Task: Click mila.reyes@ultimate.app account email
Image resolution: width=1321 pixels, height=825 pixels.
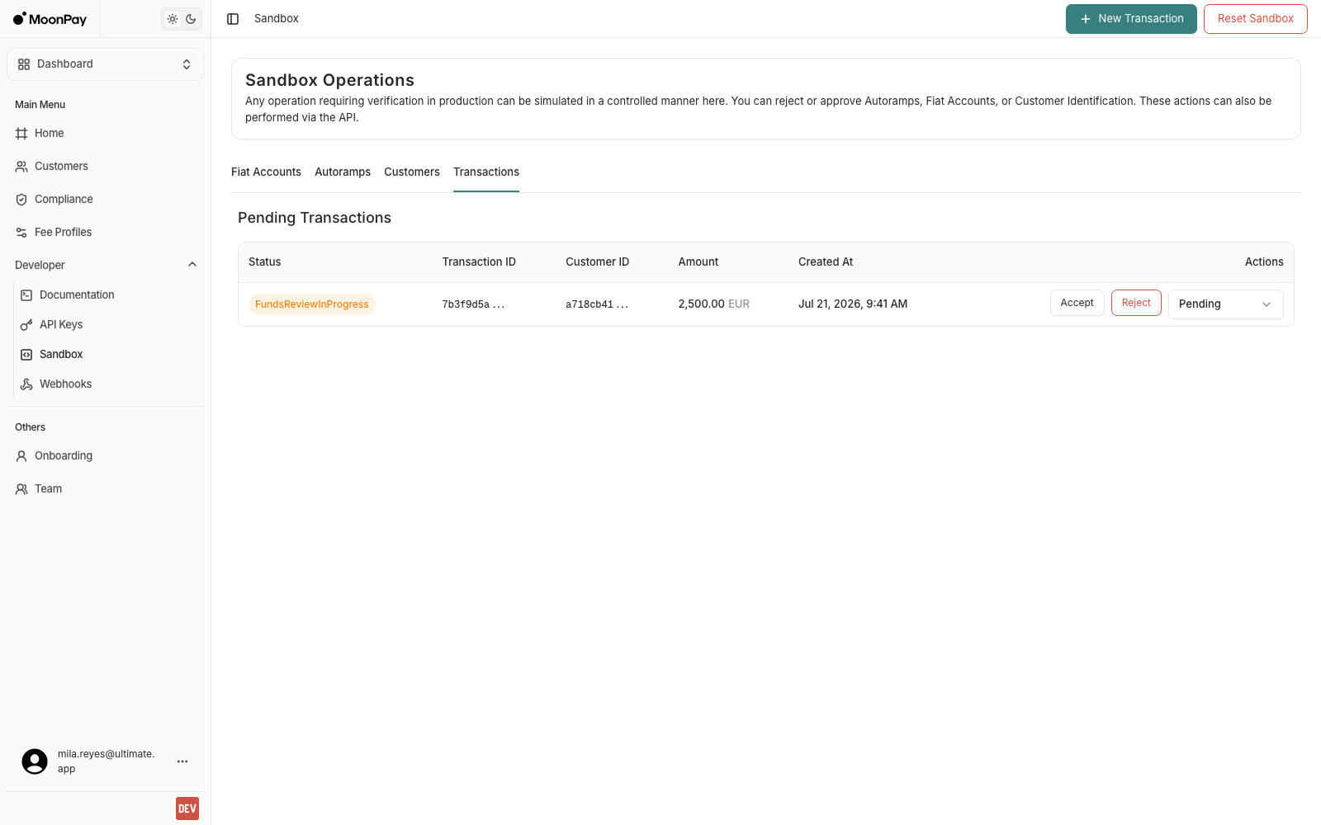Action: [106, 761]
